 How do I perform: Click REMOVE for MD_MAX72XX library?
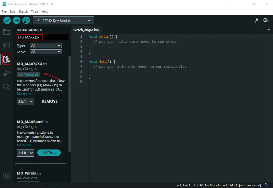[50, 101]
